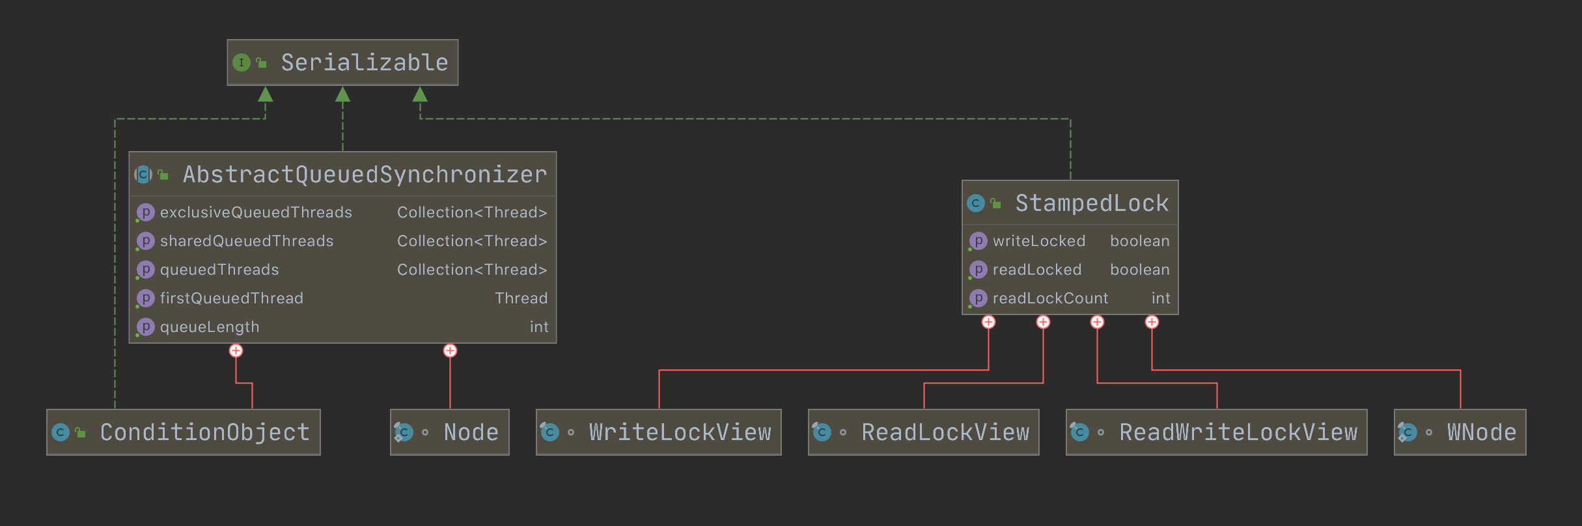Click the AbstractQueuedSynchronizer title text
The height and width of the screenshot is (526, 1582).
pos(365,174)
